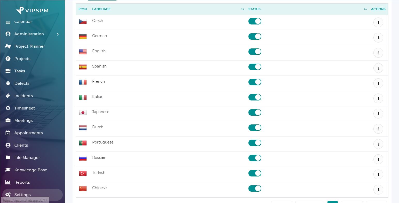
Task: Click the Incidents ticket icon
Action: (x=8, y=96)
